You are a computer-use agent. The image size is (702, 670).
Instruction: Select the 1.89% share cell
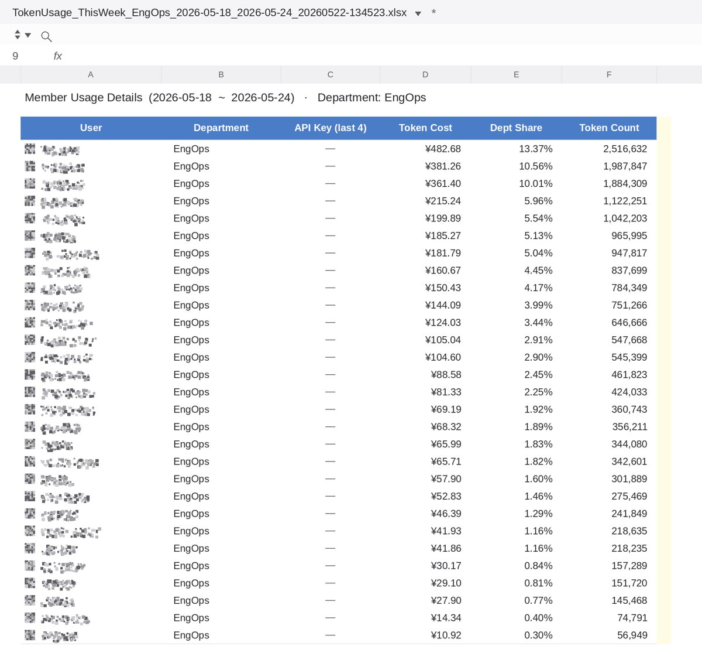point(516,427)
